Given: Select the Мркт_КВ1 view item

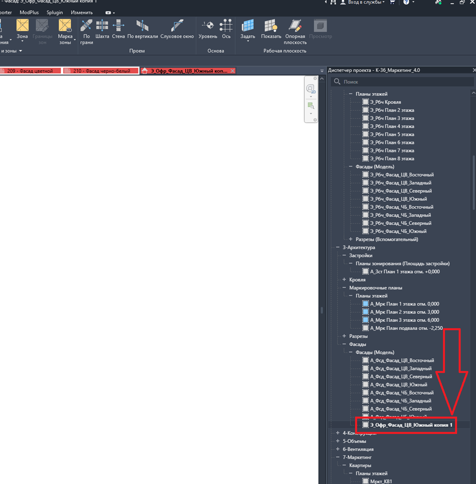Looking at the screenshot, I should [381, 481].
